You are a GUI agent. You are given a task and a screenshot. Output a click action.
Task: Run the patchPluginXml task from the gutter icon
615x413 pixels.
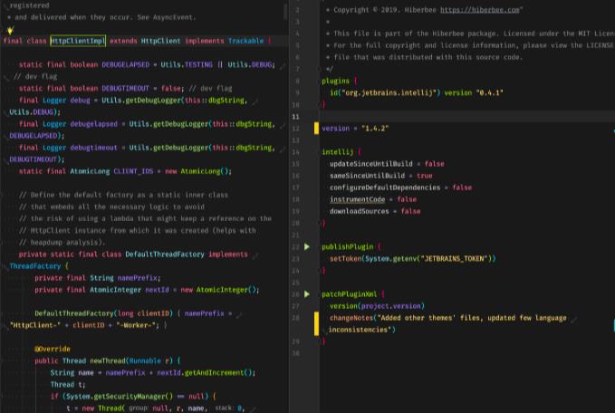click(x=307, y=294)
